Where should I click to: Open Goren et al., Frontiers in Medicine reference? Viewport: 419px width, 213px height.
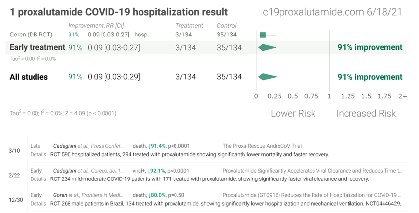89,195
